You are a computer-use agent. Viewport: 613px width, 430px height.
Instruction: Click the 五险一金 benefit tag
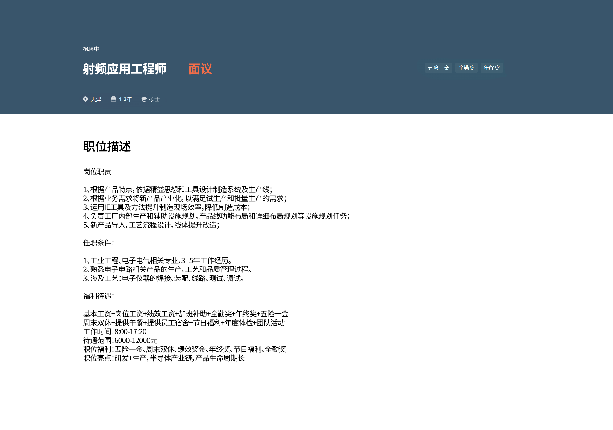[438, 68]
